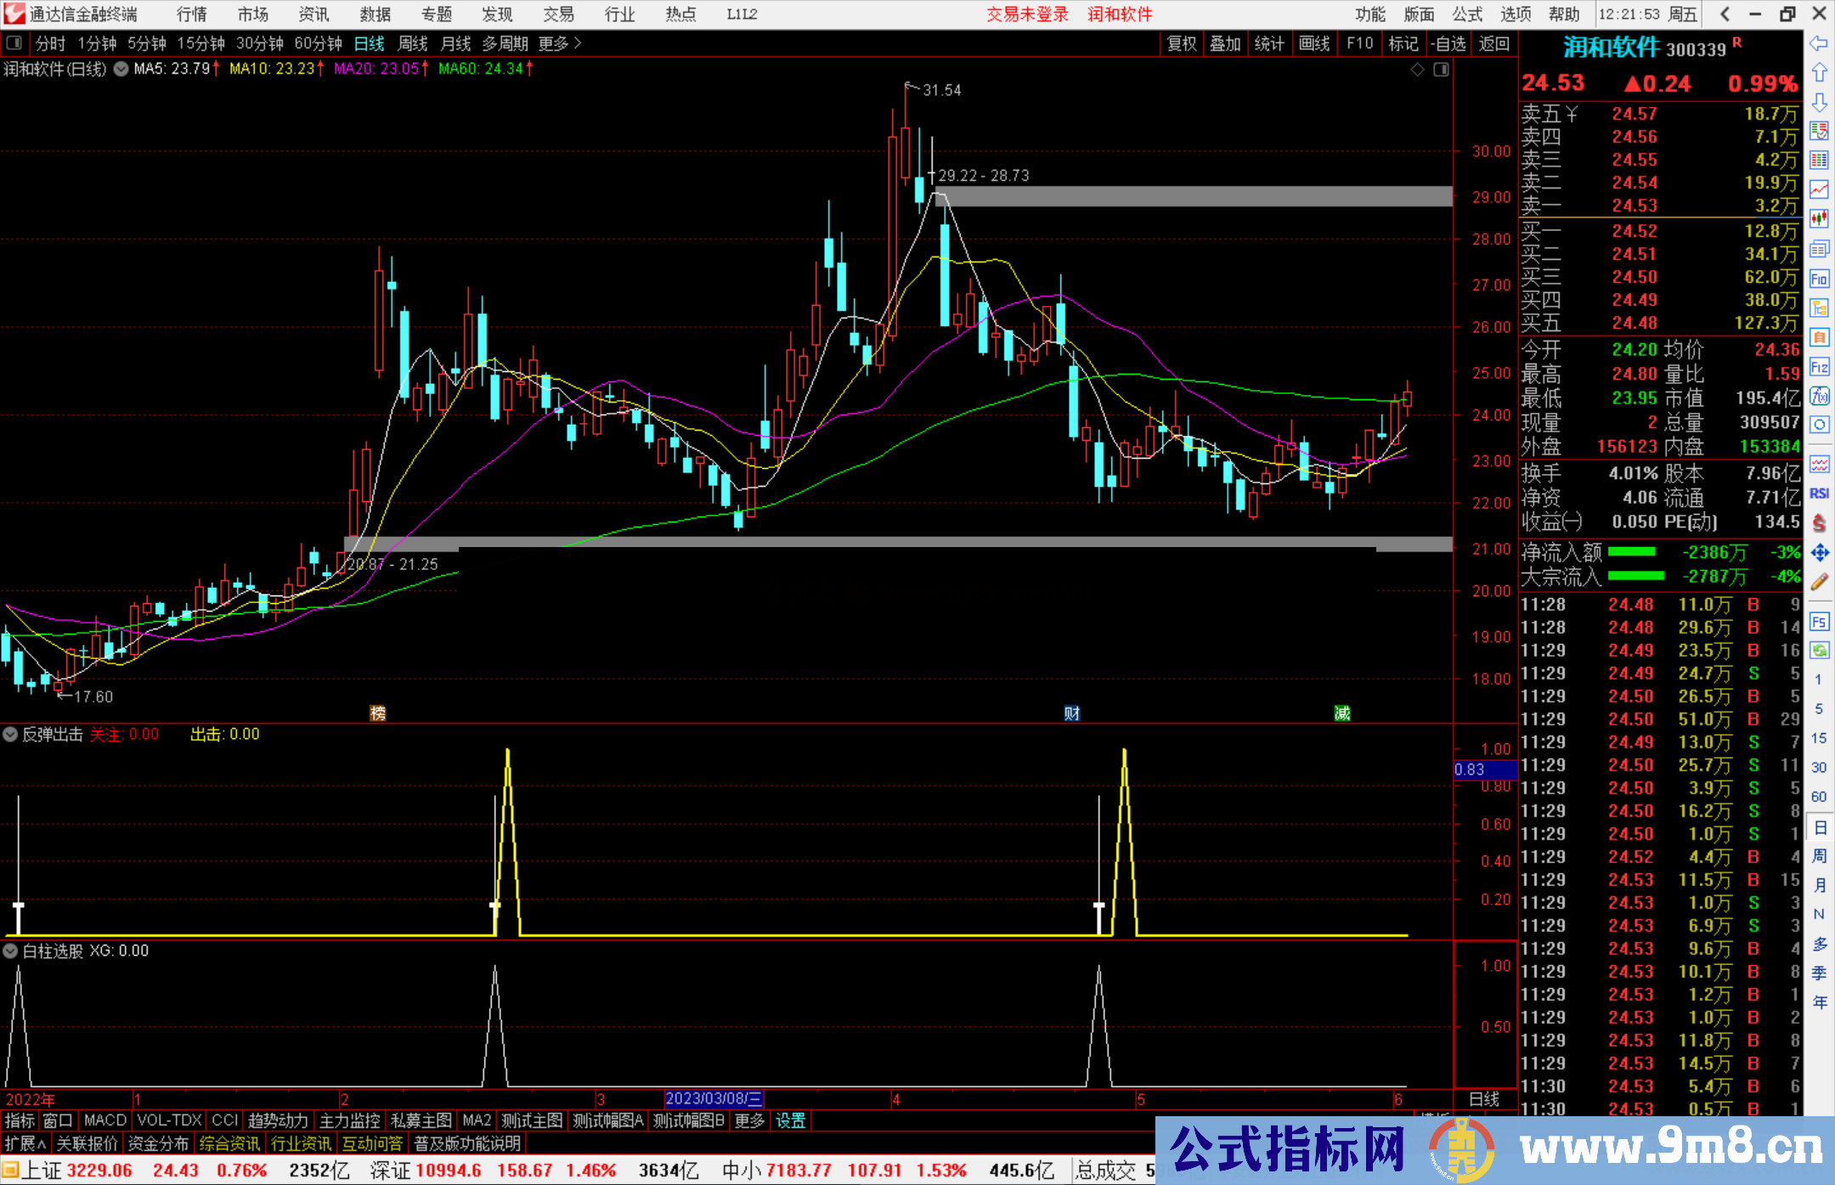Collapse the 白柱选股 indicator panel

click(10, 951)
